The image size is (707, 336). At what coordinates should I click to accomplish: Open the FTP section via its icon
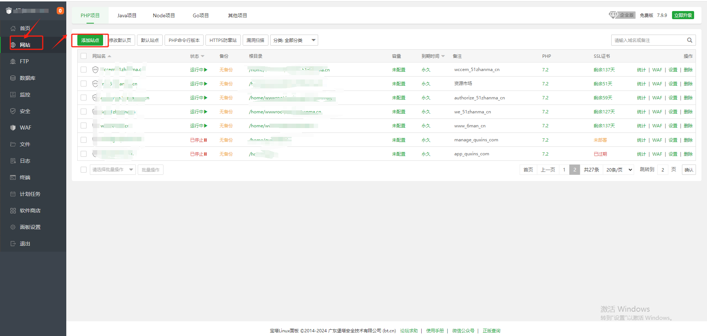point(13,61)
